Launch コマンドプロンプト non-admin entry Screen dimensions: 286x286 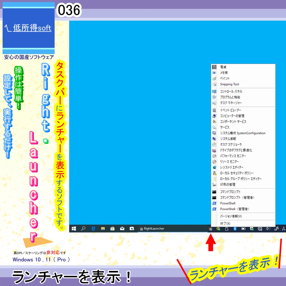pos(243,192)
